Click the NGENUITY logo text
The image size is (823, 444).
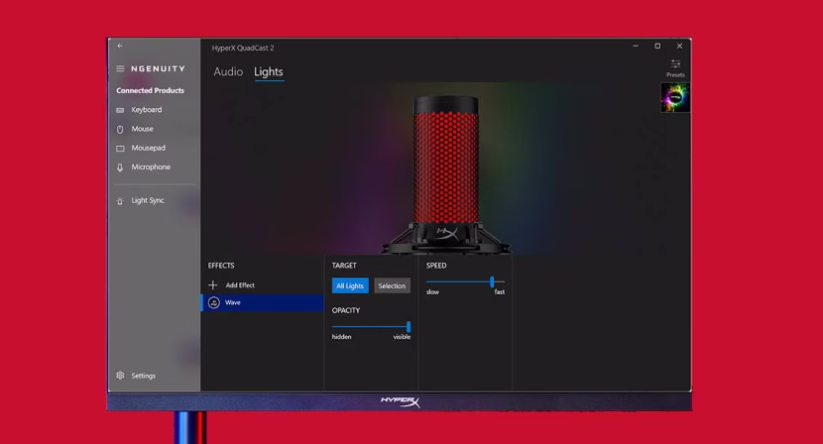[x=158, y=68]
